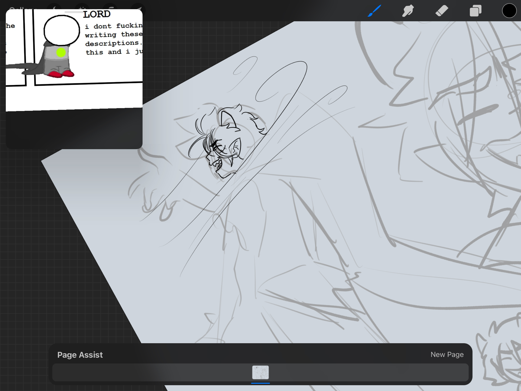This screenshot has height=391, width=521.
Task: Select the Paint brush tool
Action: click(375, 11)
